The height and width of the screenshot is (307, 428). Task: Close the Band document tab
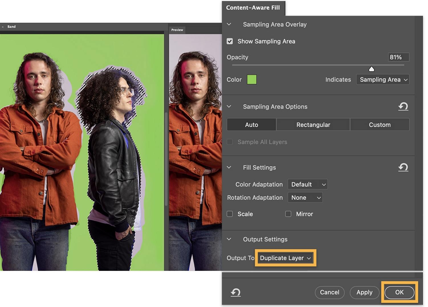pyautogui.click(x=3, y=26)
